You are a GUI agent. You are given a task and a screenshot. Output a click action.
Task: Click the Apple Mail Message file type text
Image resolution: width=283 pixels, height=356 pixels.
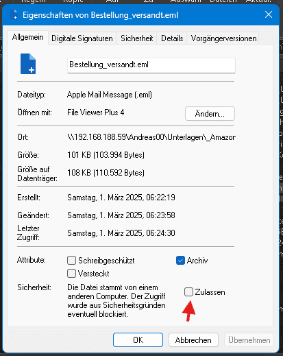coord(110,95)
